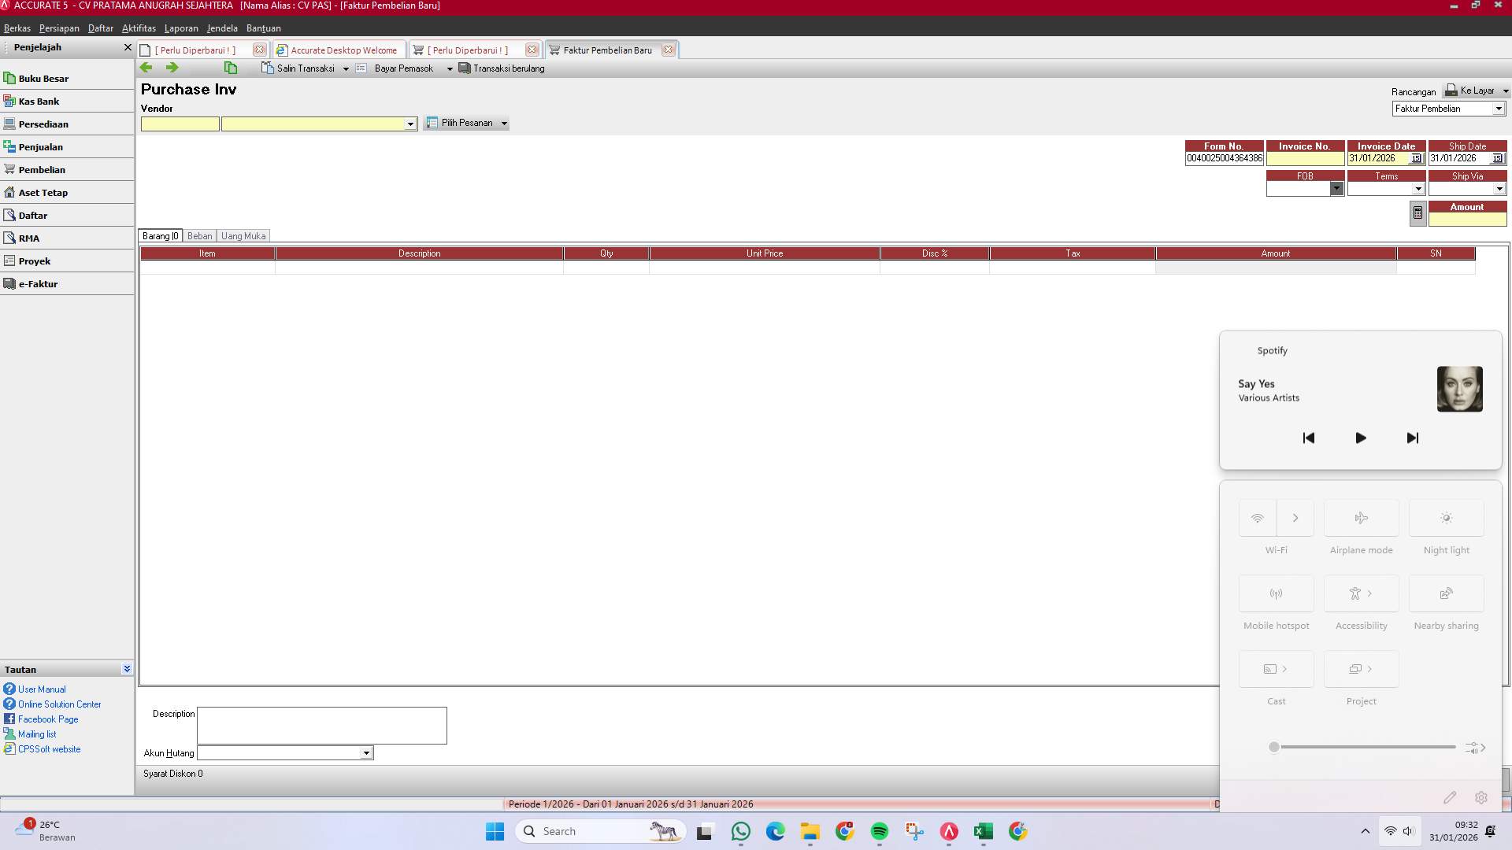Image resolution: width=1512 pixels, height=850 pixels.
Task: Expand the Pilih Pesanan dropdown
Action: tap(504, 123)
